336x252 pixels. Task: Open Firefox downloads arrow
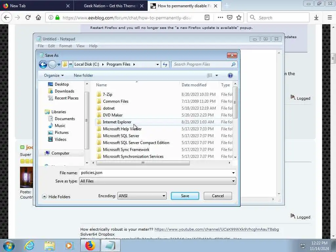[316, 18]
